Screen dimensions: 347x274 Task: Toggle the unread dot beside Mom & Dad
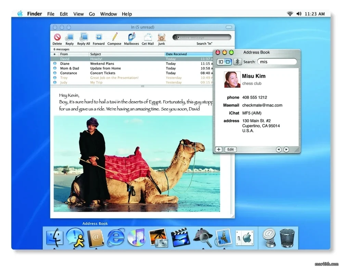tap(54, 68)
